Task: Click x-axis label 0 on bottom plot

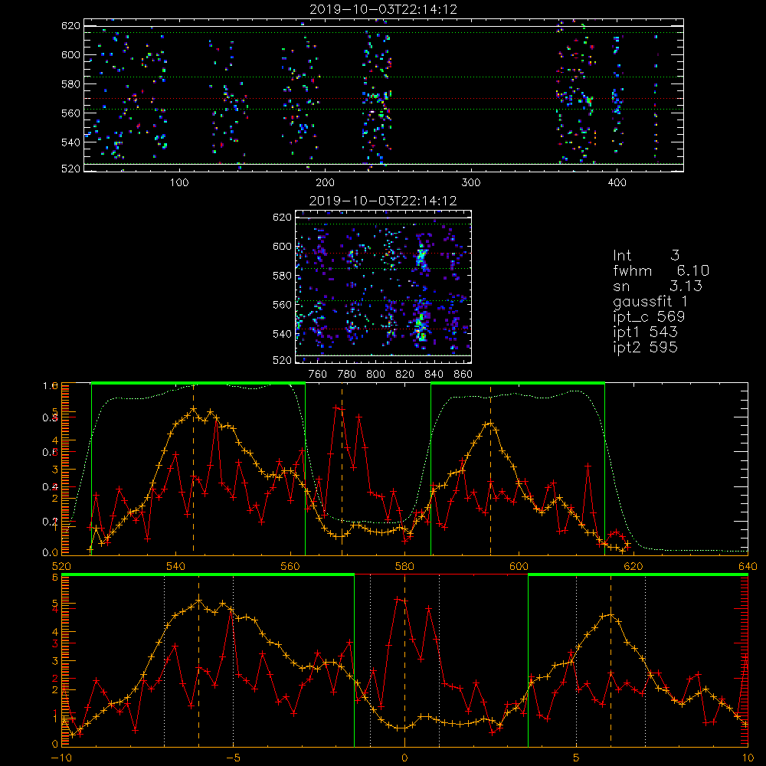Action: click(x=404, y=758)
